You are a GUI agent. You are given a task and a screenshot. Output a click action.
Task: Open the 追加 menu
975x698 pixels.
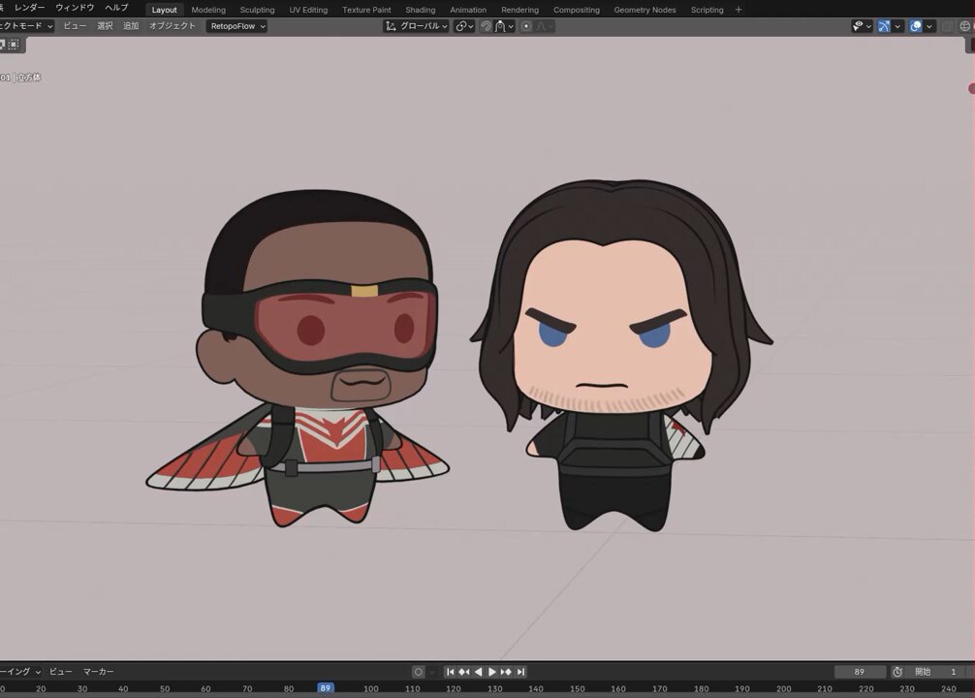coord(131,26)
